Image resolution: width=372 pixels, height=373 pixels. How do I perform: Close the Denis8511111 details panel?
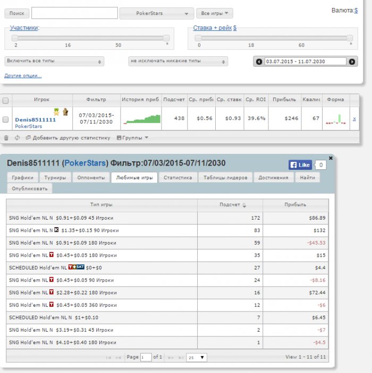tap(331, 158)
